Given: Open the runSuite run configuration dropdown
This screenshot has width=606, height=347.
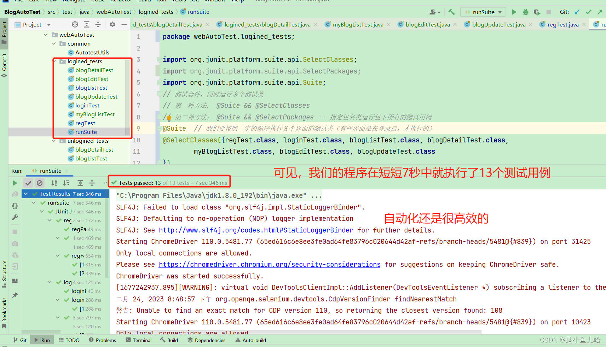Looking at the screenshot, I should tap(483, 12).
